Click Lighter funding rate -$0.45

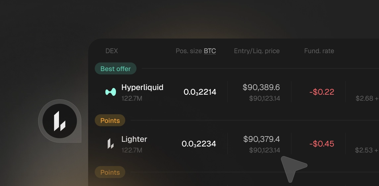point(322,144)
